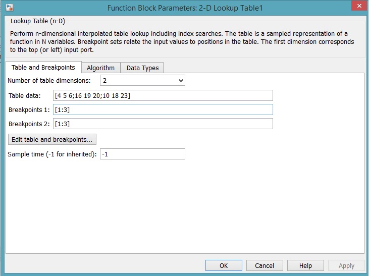Click the Number of table dimensions label
This screenshot has width=369, height=276.
click(x=49, y=81)
